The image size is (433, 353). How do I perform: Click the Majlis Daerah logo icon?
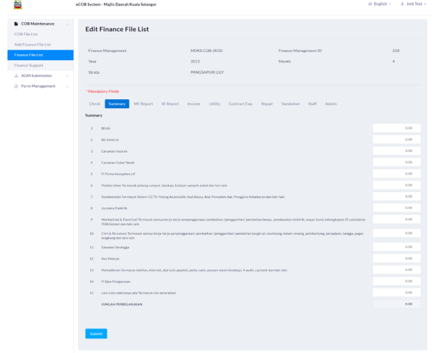17,5
